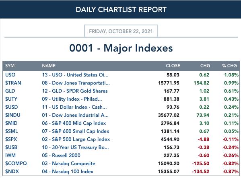Open 30-Year US Treasury Bond link
The height and width of the screenshot is (178, 241).
[x=75, y=147]
